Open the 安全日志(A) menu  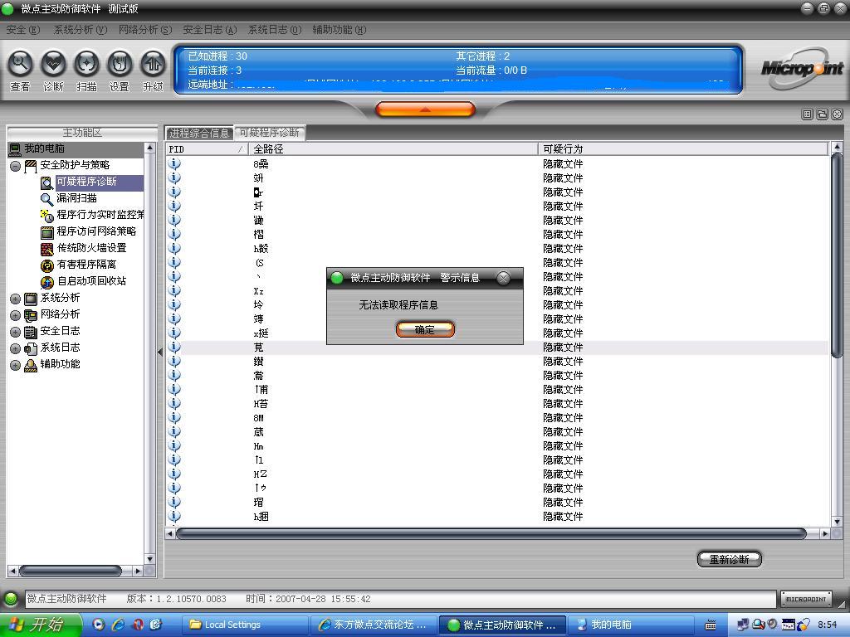210,30
